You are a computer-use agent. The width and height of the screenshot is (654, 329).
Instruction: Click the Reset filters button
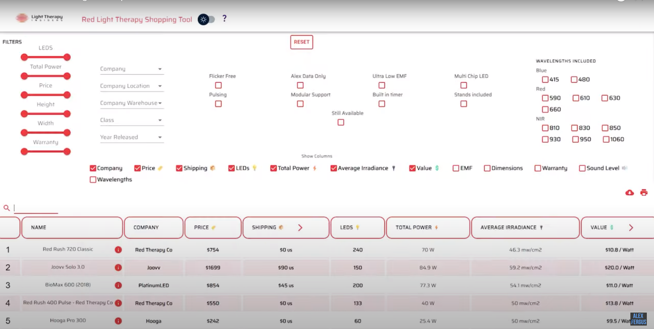(301, 42)
